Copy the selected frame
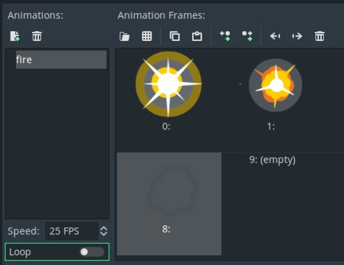 click(174, 36)
